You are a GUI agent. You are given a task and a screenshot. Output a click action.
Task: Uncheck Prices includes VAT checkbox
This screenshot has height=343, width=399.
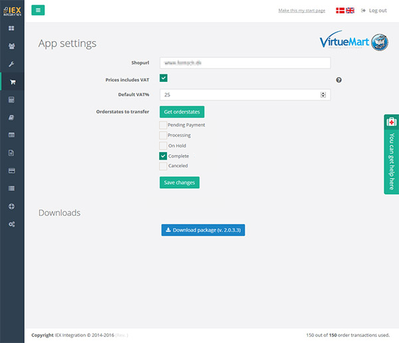point(164,79)
